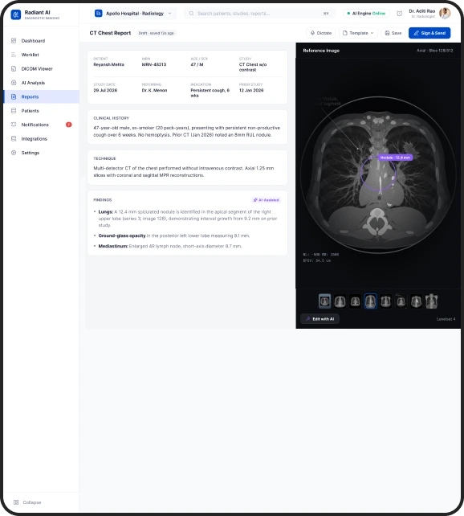Screen dimensions: 464x516
Task: Click referring physician Dr. K. Menon
Action: click(154, 90)
